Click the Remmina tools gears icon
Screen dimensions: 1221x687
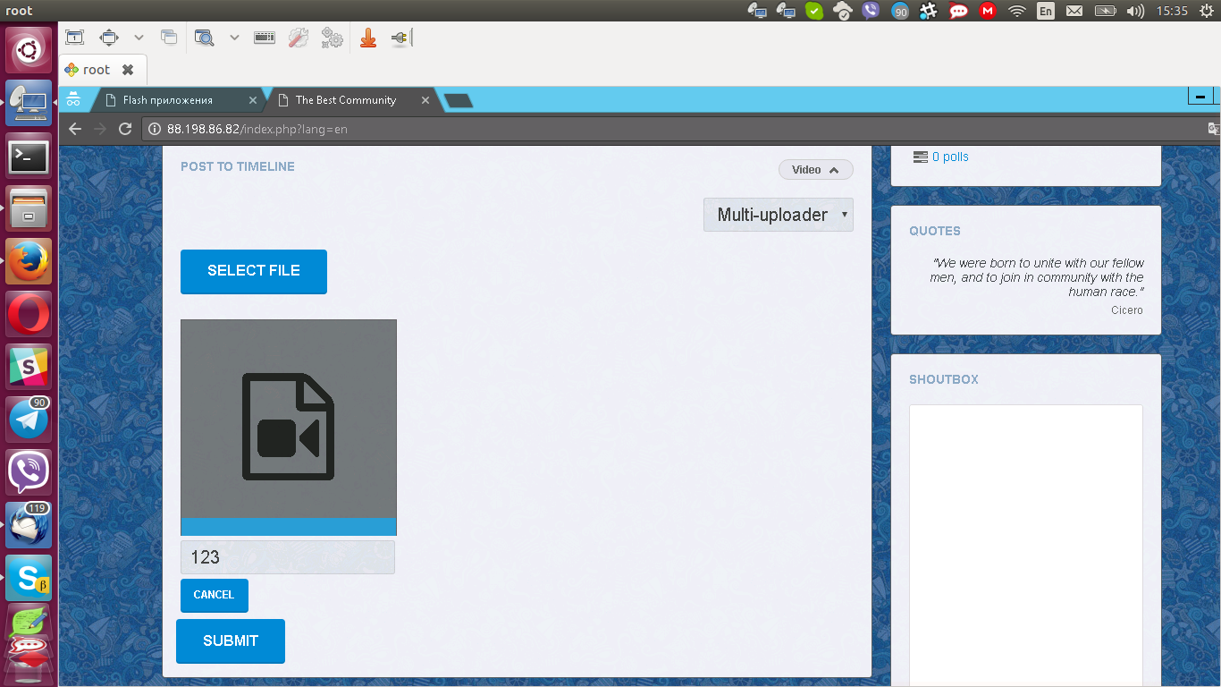tap(332, 38)
